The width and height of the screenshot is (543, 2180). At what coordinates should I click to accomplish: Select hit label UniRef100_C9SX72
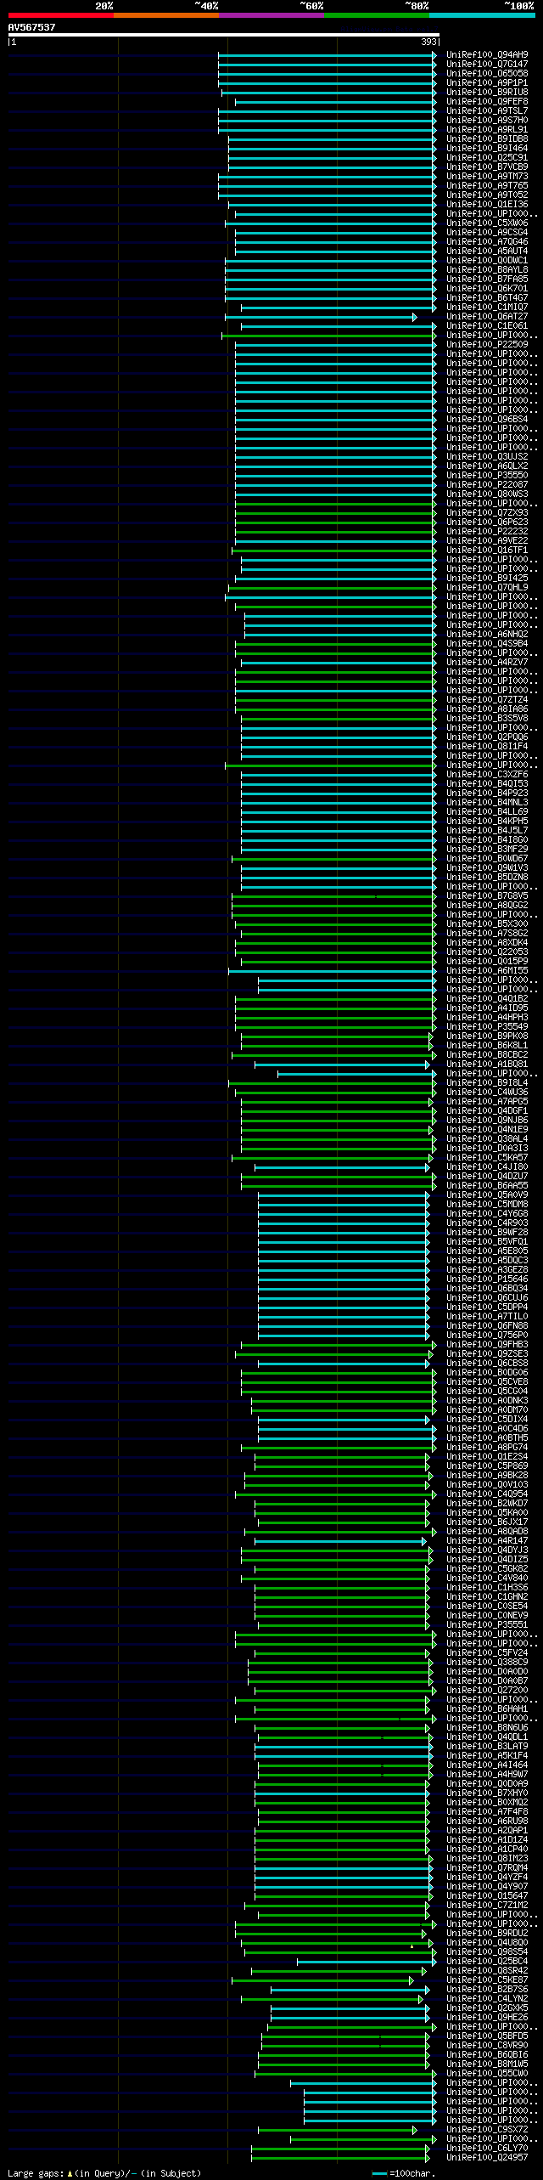pyautogui.click(x=487, y=2129)
